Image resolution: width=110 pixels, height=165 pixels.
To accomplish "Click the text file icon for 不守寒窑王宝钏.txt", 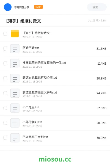I will click(x=15, y=138).
